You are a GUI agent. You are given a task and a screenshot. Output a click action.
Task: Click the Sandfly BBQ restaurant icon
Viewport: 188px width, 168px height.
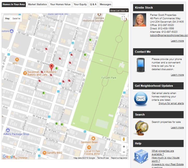[44, 153]
